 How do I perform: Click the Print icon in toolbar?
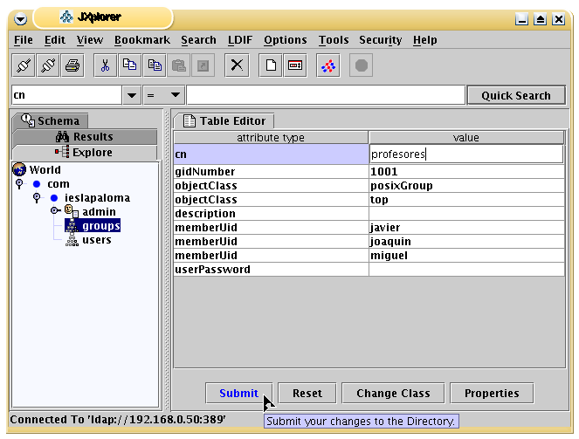coord(72,65)
